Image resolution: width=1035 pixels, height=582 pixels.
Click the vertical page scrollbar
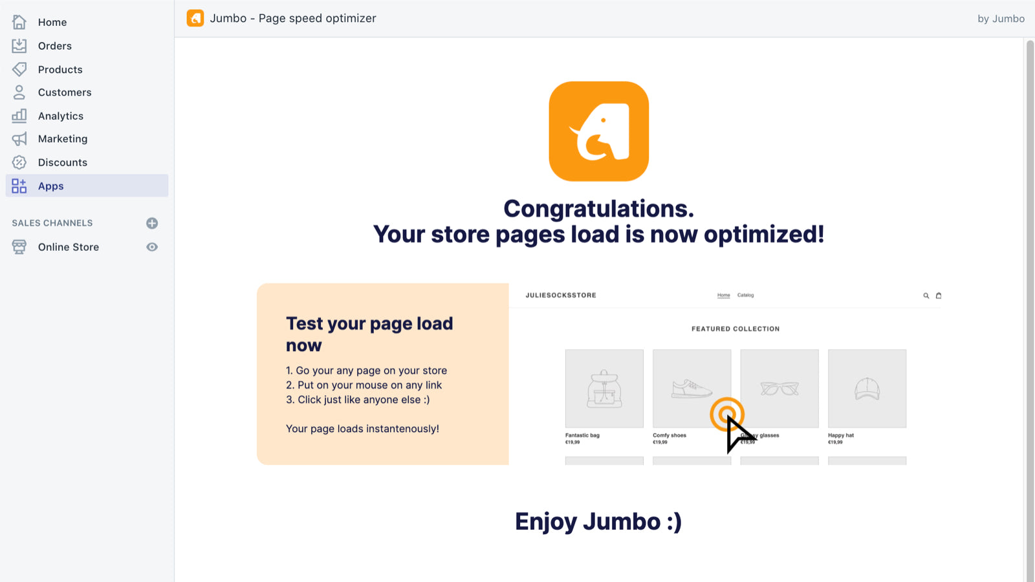[1030, 310]
